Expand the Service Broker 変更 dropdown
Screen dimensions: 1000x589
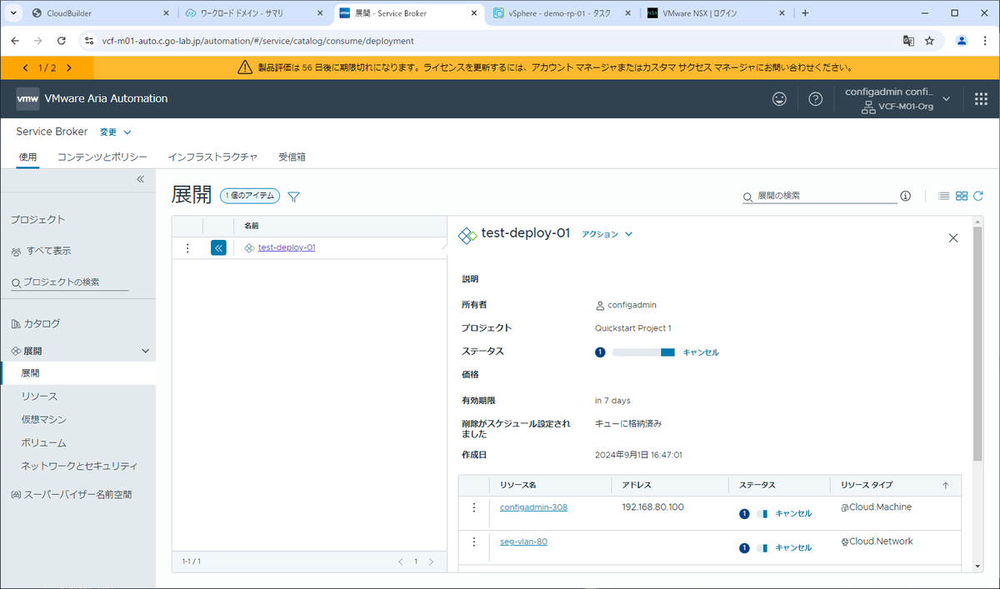[116, 132]
